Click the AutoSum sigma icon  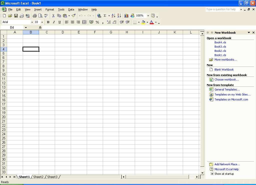(x=105, y=16)
